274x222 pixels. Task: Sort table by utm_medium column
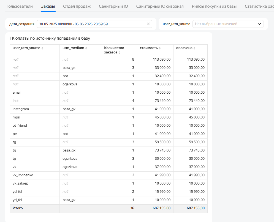86,48
